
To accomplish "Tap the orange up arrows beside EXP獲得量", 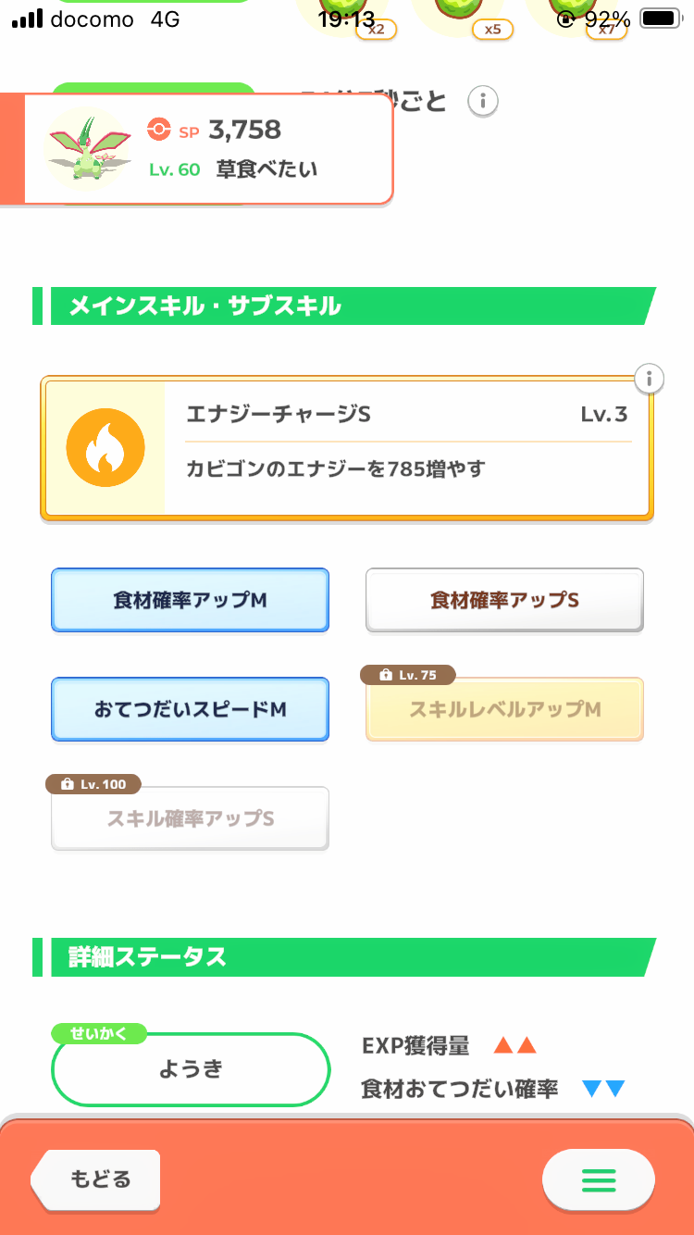I will (514, 1046).
